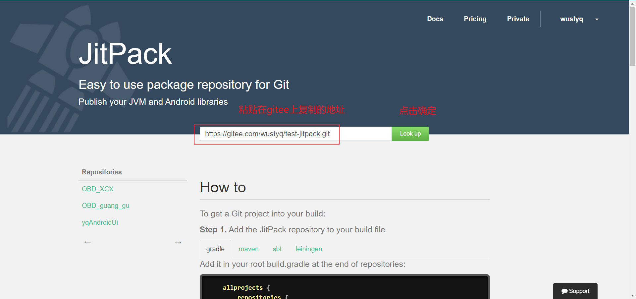Switch to the maven tab
Image resolution: width=636 pixels, height=299 pixels.
[x=248, y=249]
